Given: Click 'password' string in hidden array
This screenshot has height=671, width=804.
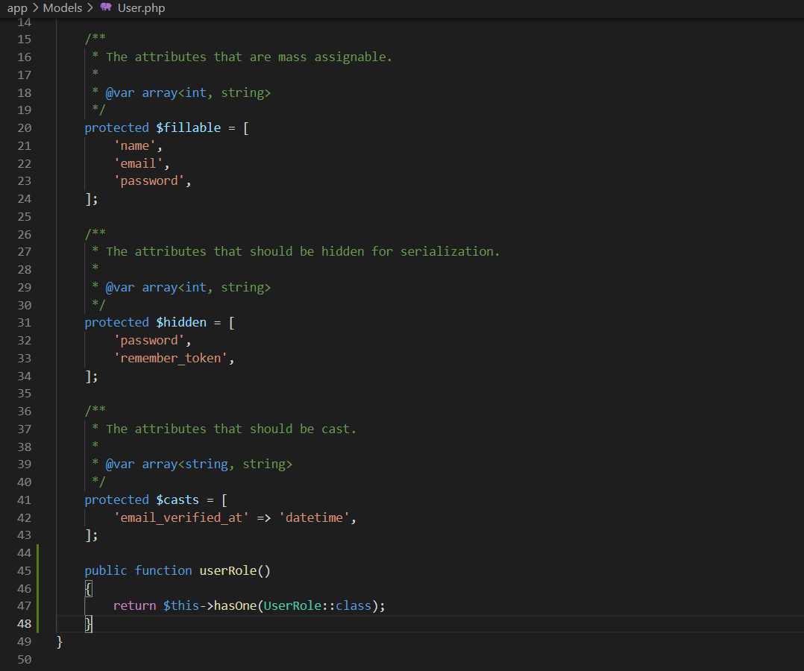Looking at the screenshot, I should coord(148,341).
